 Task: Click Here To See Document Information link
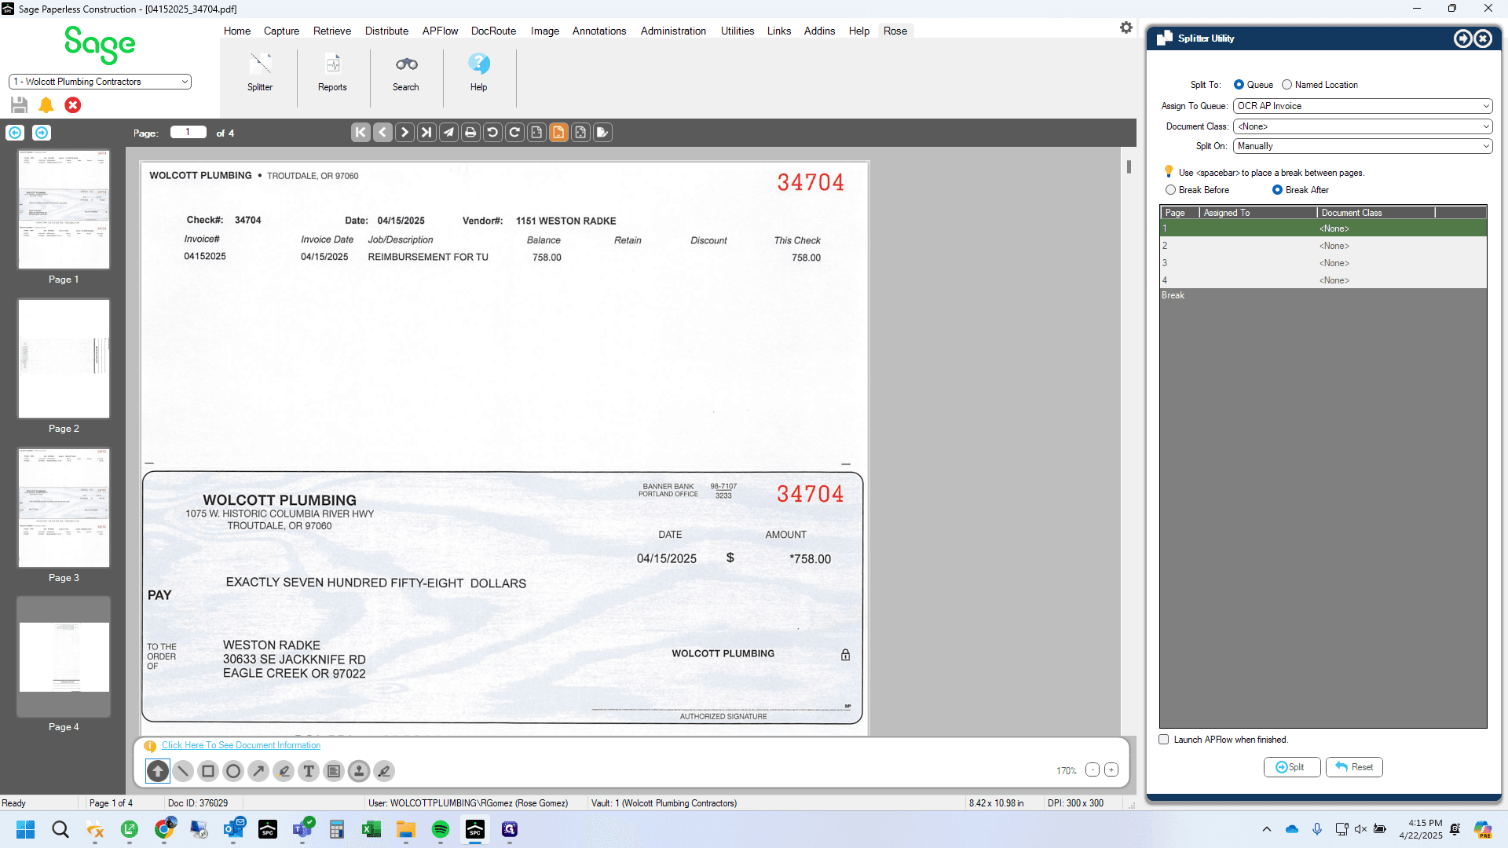[x=241, y=745]
